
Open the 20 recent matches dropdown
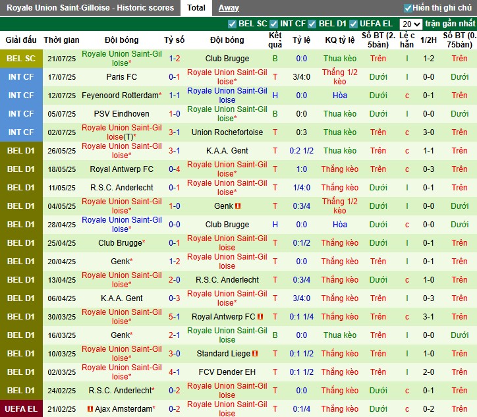410,24
